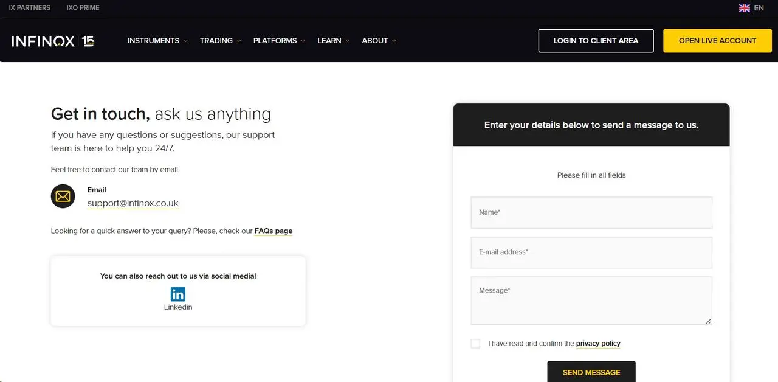This screenshot has width=778, height=382.
Task: Expand the INSTRUMENTS dropdown menu
Action: (x=157, y=41)
